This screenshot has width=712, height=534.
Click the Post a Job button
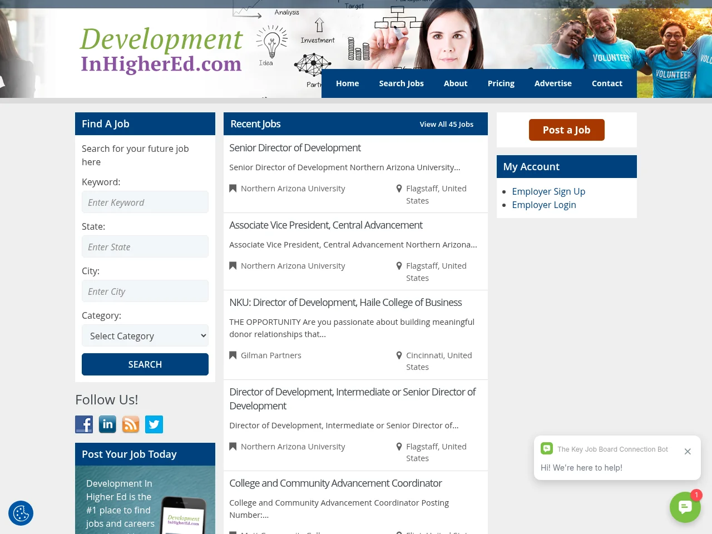pyautogui.click(x=567, y=130)
